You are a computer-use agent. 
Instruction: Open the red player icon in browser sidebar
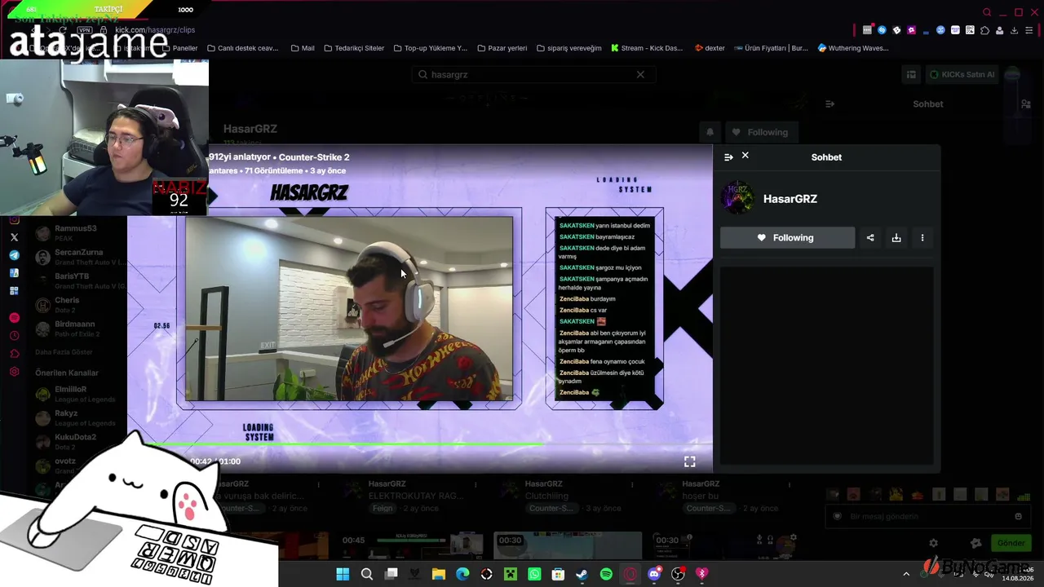click(14, 317)
